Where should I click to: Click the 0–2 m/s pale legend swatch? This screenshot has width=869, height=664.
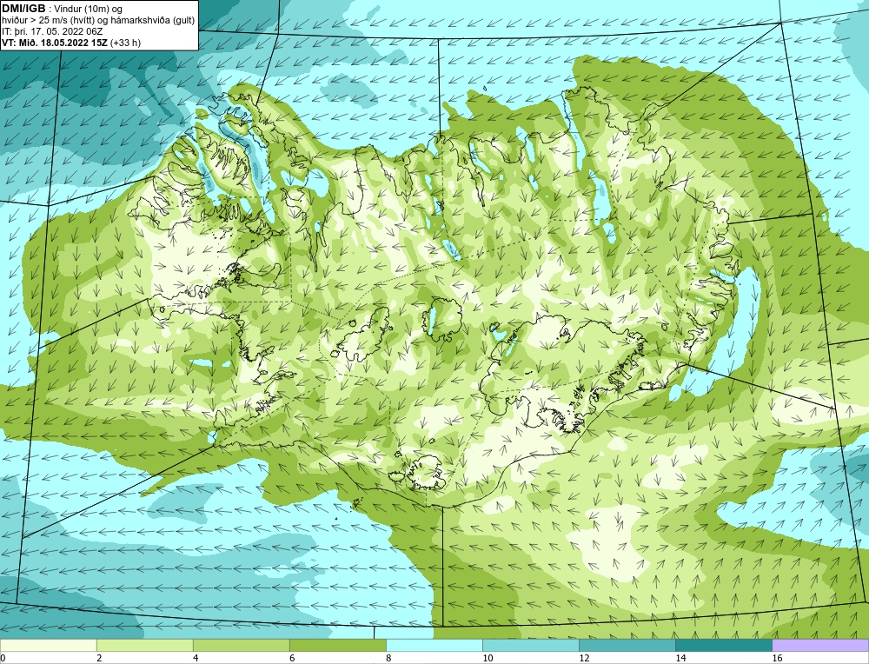48,645
